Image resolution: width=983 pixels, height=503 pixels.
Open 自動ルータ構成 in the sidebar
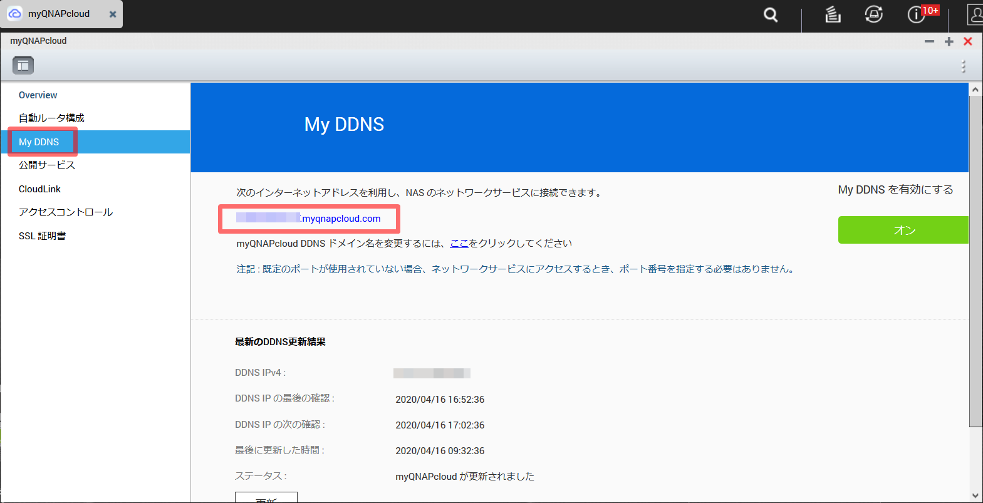[x=51, y=118]
